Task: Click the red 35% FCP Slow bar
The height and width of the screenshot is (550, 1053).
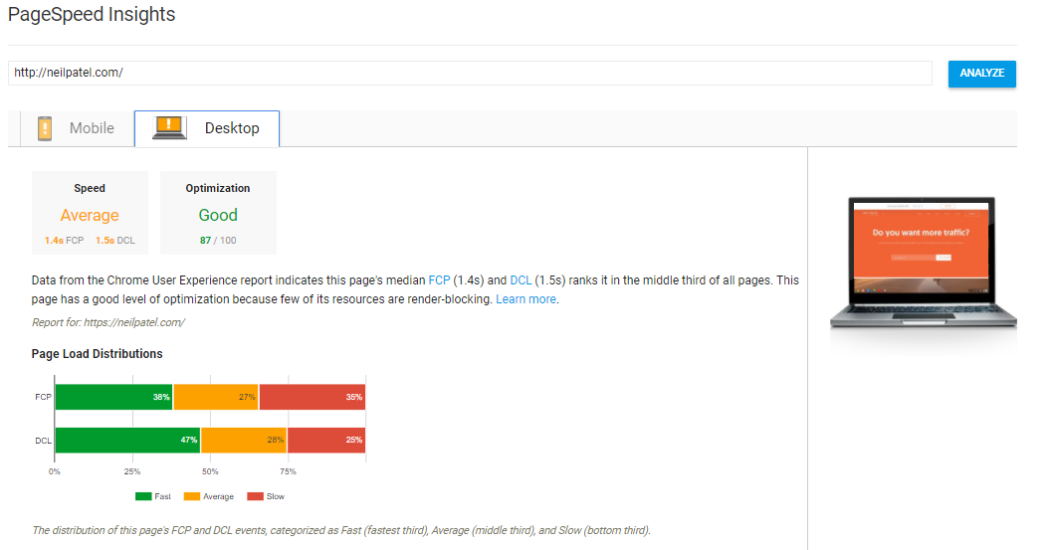Action: click(x=313, y=397)
